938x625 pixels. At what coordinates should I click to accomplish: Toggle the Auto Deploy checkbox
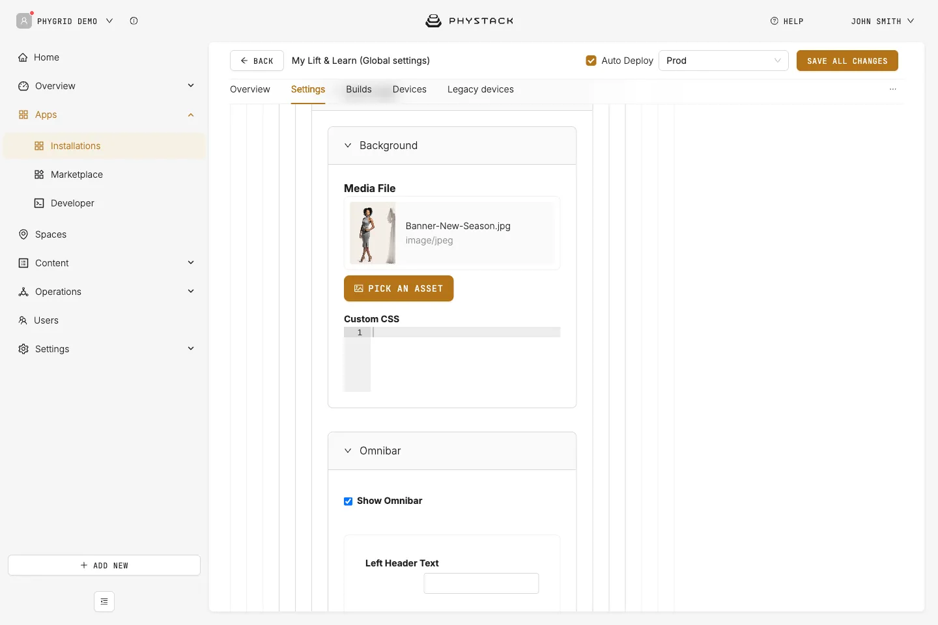[591, 61]
